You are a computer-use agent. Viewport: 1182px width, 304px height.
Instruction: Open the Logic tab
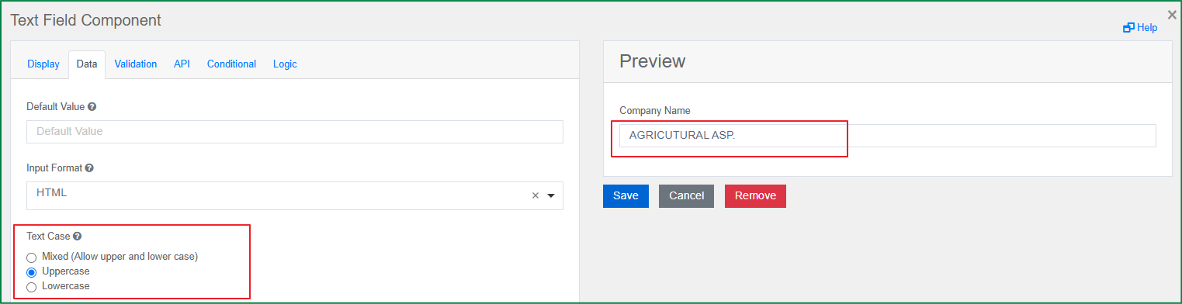coord(285,64)
